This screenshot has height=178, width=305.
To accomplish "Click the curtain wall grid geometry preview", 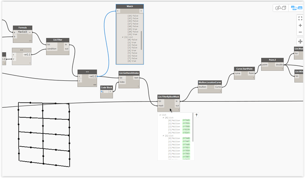I will click(44, 134).
